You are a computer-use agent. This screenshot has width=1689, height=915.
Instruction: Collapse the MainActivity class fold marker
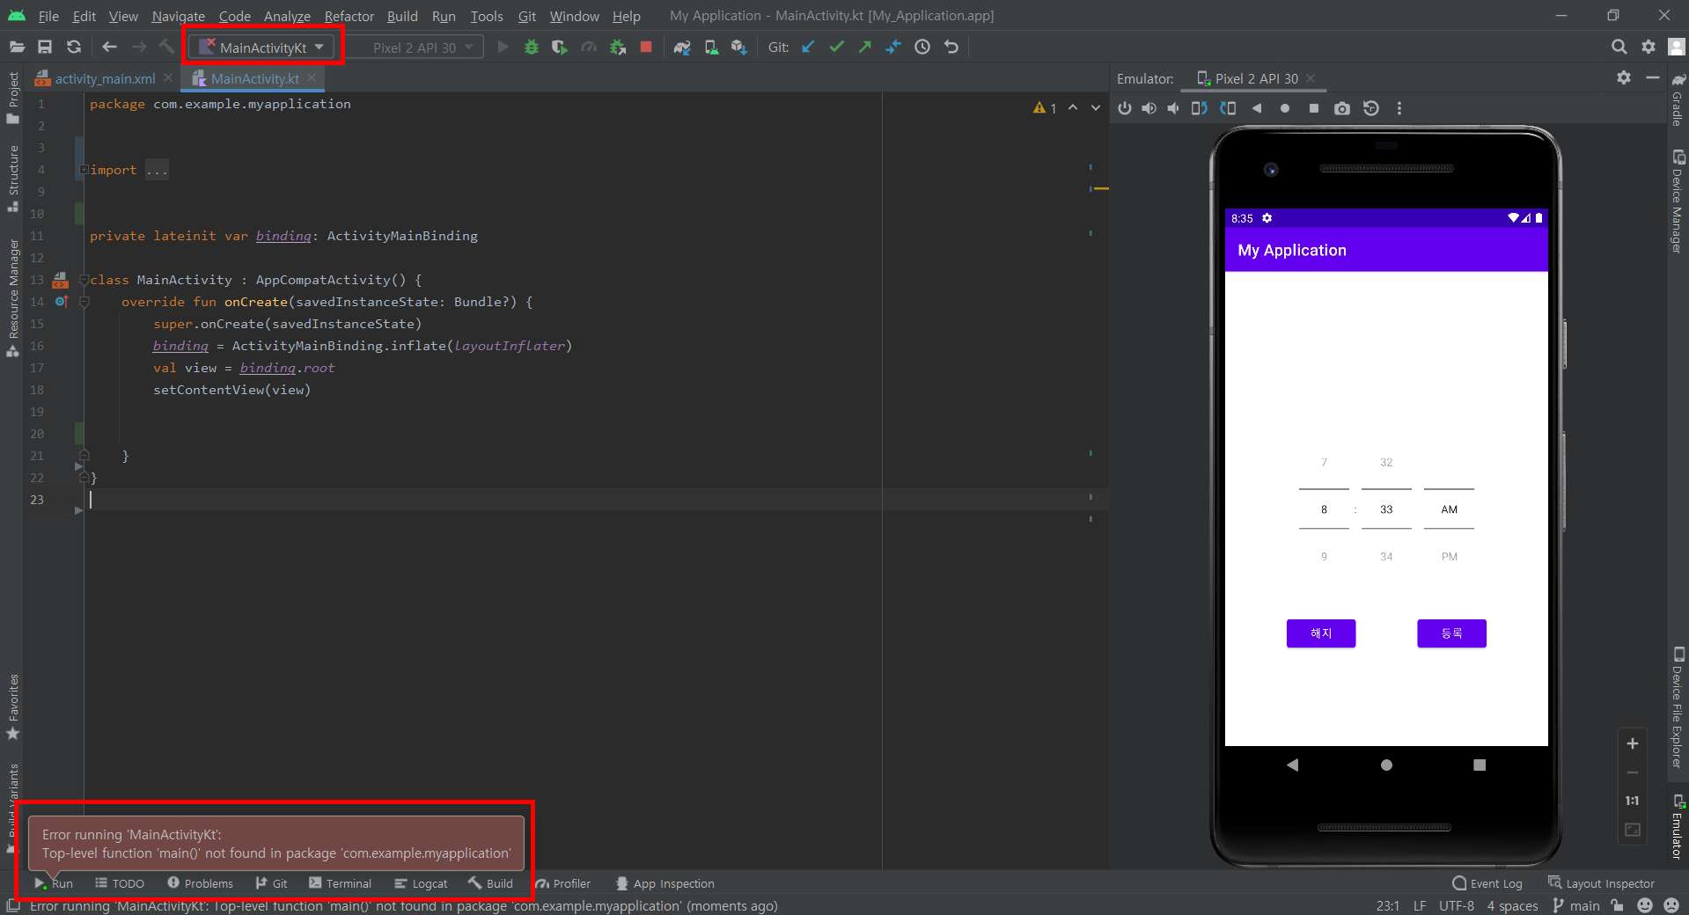(84, 280)
